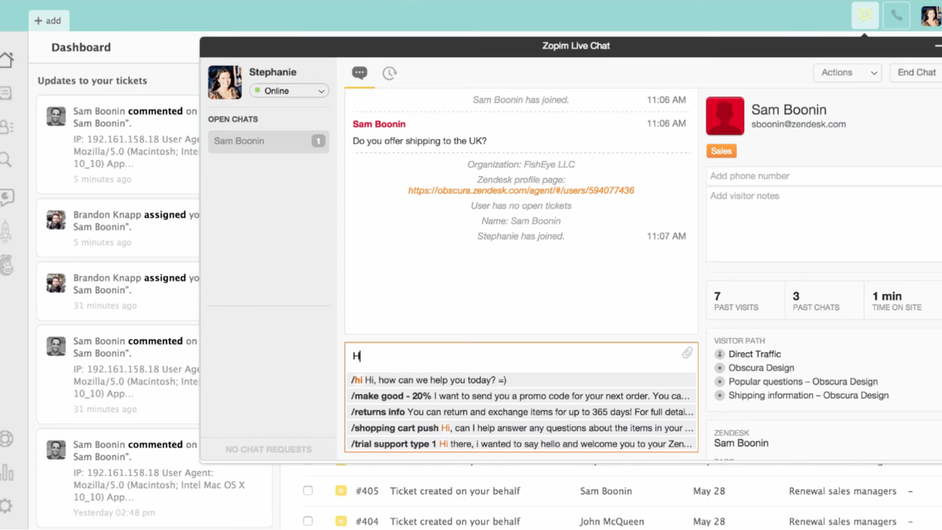
Task: Open the reporting bar chart sidebar icon
Action: [x=7, y=472]
